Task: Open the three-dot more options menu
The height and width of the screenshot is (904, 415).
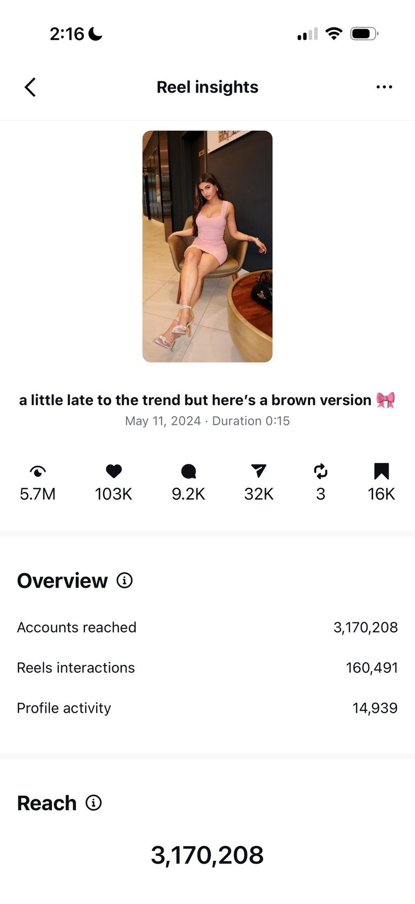Action: coord(384,87)
